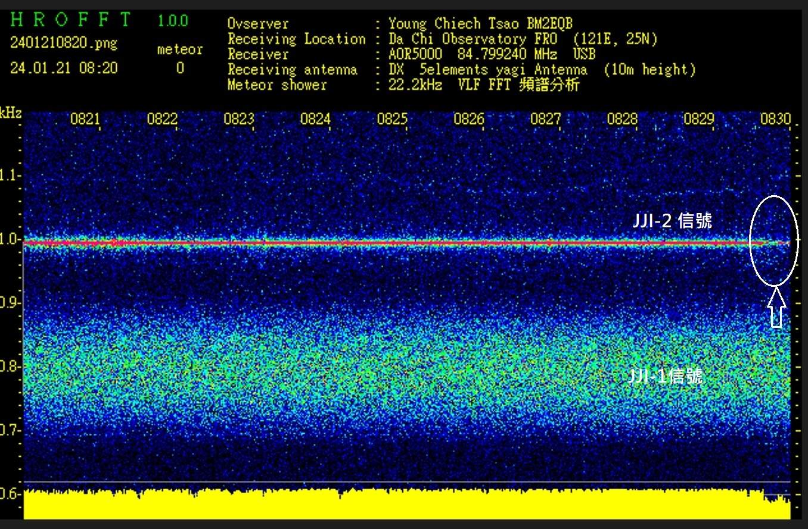
Task: Click the 0830 time marker
Action: (775, 119)
